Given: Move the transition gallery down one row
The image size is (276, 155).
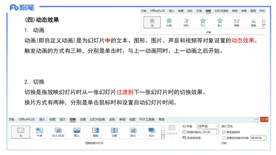Looking at the screenshot, I should (x=163, y=132).
